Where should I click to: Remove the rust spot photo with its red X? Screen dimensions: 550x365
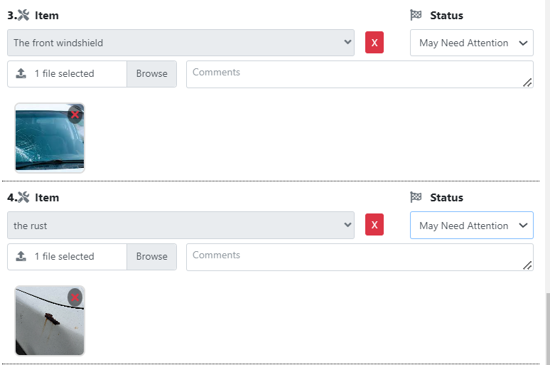[x=75, y=297]
